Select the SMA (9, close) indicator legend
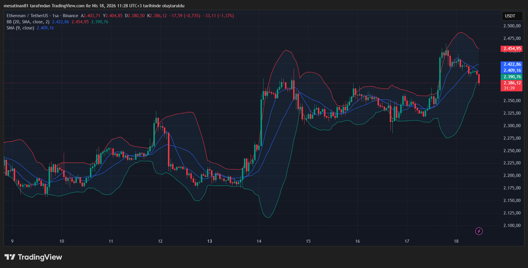The image size is (528, 268). (x=20, y=28)
